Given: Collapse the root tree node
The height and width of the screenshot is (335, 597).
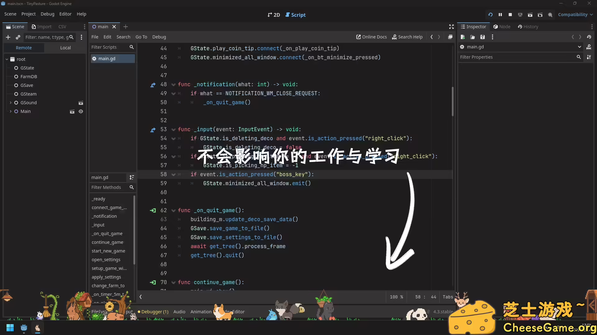Looking at the screenshot, I should coord(7,59).
